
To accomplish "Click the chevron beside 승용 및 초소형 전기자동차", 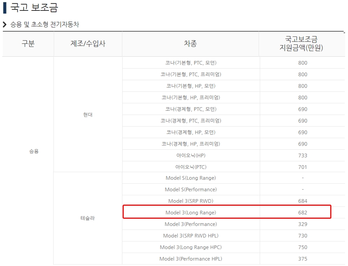I will [x=5, y=25].
